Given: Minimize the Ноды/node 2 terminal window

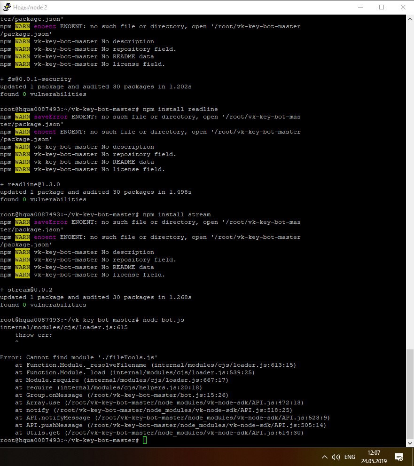Looking at the screenshot, I should click(x=360, y=7).
